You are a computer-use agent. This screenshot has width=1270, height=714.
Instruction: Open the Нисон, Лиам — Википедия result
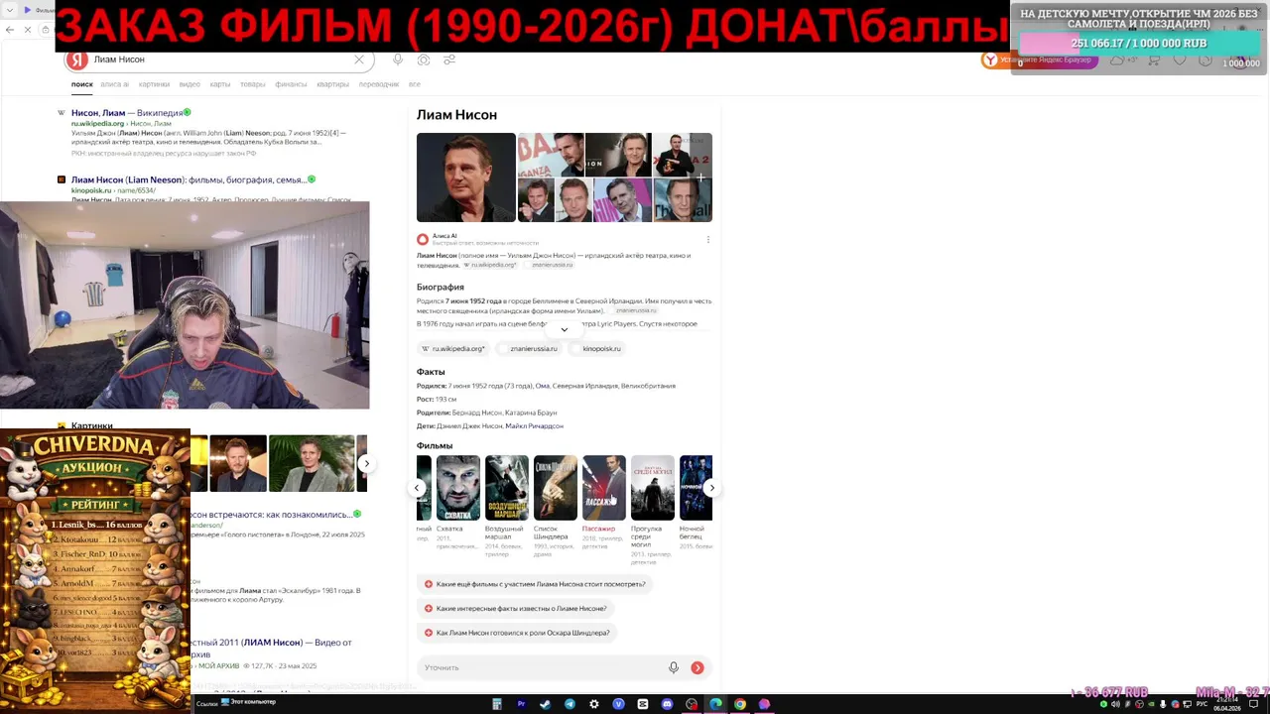(127, 113)
